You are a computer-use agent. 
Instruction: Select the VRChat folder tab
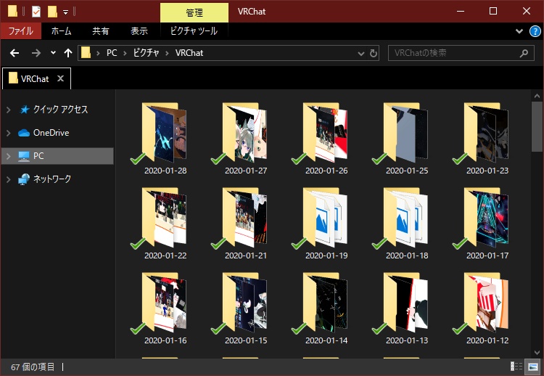click(x=35, y=79)
